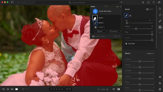Screen dimensions: 163x92
Task: Click the Subtract button in Masks
Action: point(114,31)
